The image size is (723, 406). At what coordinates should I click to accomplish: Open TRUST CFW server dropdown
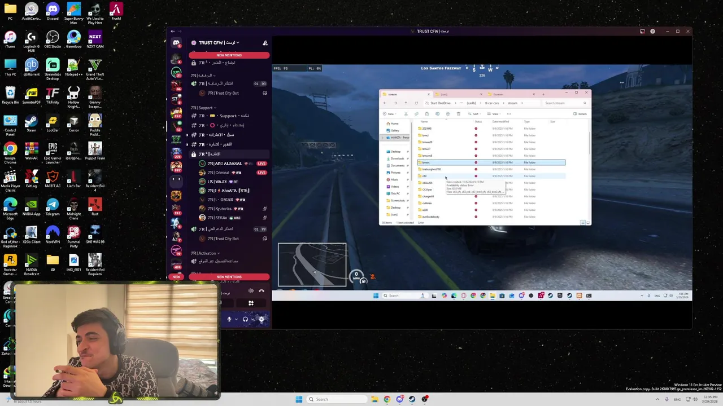(x=219, y=43)
